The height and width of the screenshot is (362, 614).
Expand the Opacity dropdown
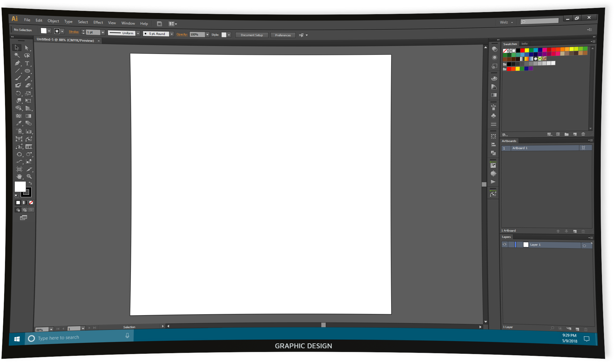(x=207, y=34)
